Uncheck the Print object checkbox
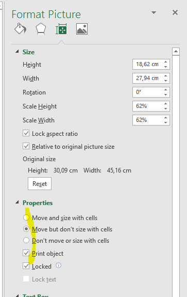This screenshot has width=187, height=297. (x=26, y=253)
